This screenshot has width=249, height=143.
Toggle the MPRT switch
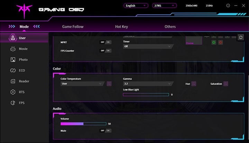(x=105, y=42)
